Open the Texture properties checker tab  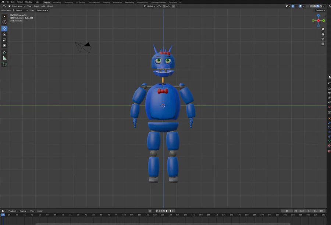(329, 151)
